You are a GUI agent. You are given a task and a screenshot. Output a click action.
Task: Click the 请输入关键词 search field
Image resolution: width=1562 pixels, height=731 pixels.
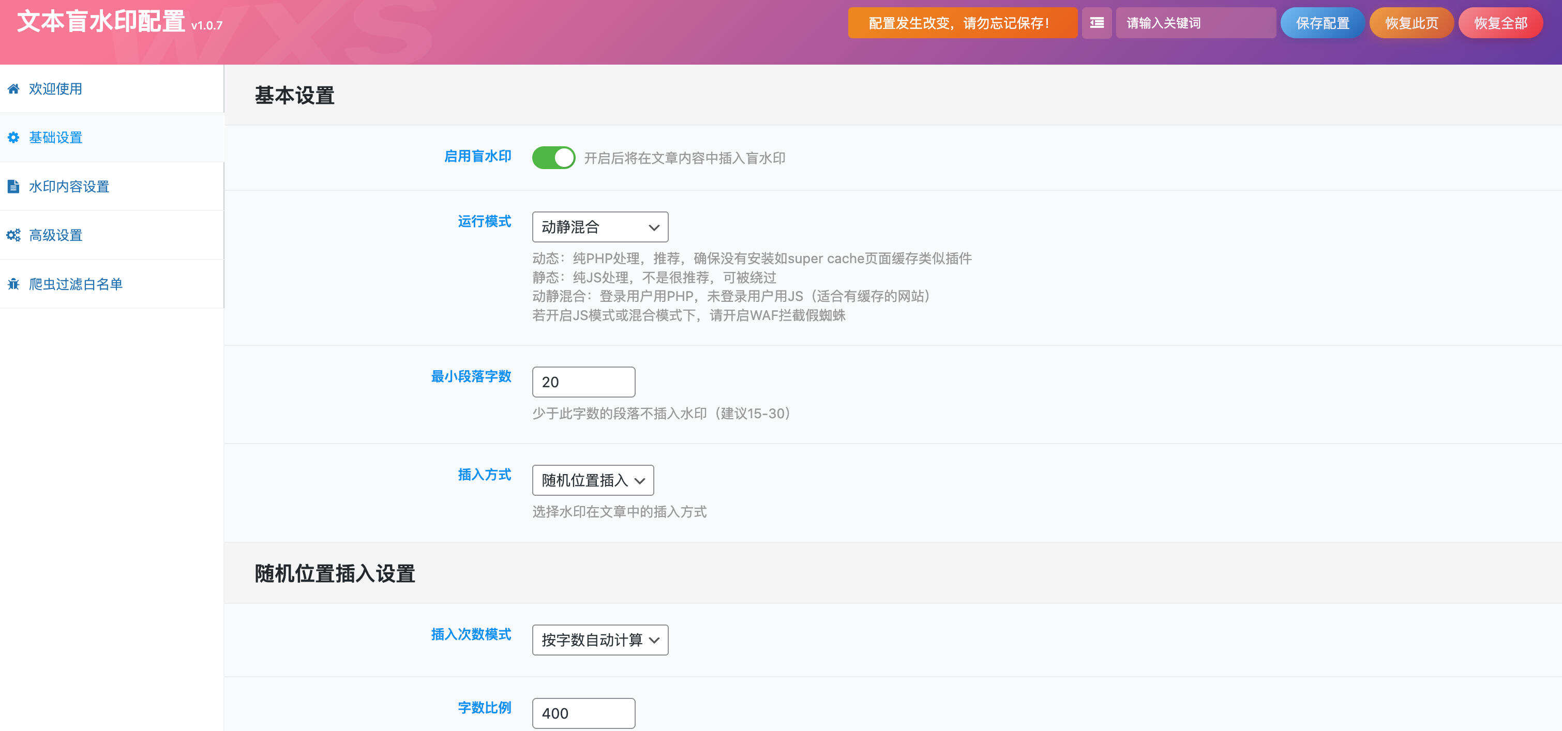pyautogui.click(x=1195, y=22)
